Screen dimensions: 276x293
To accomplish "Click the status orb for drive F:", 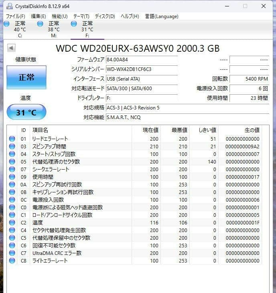I will pyautogui.click(x=74, y=24).
